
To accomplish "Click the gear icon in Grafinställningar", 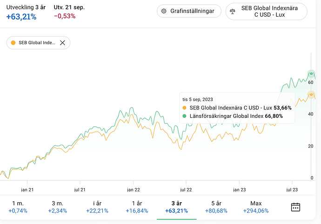I will 164,11.
